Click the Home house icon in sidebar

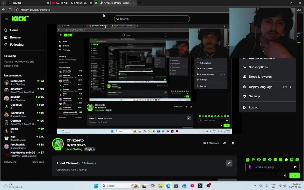[x=6, y=30]
